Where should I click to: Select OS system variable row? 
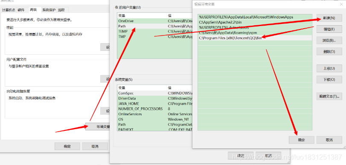[x=155, y=119]
